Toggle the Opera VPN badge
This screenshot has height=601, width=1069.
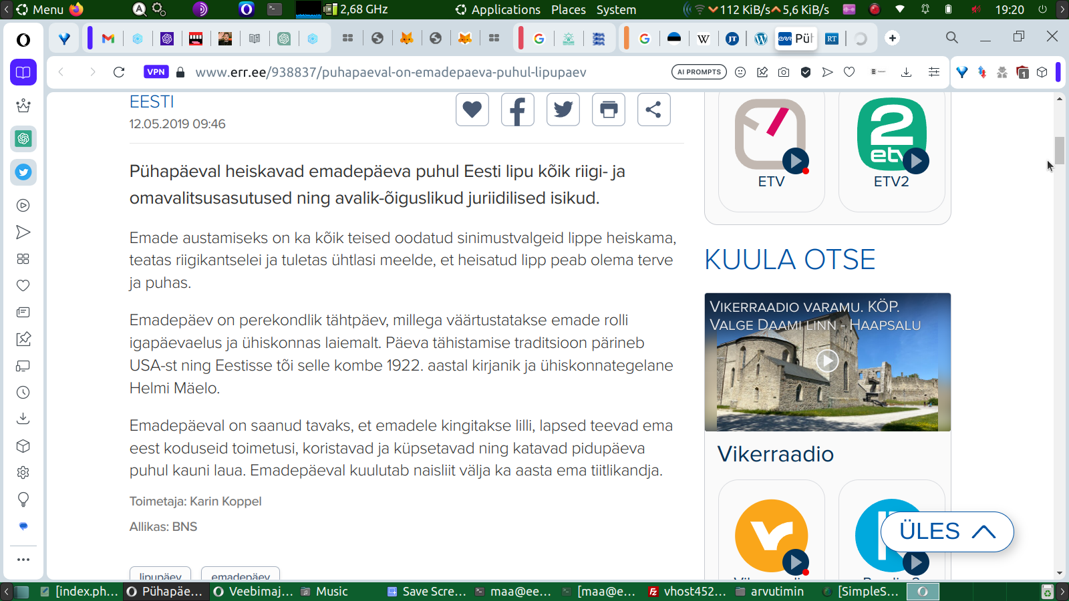point(156,72)
